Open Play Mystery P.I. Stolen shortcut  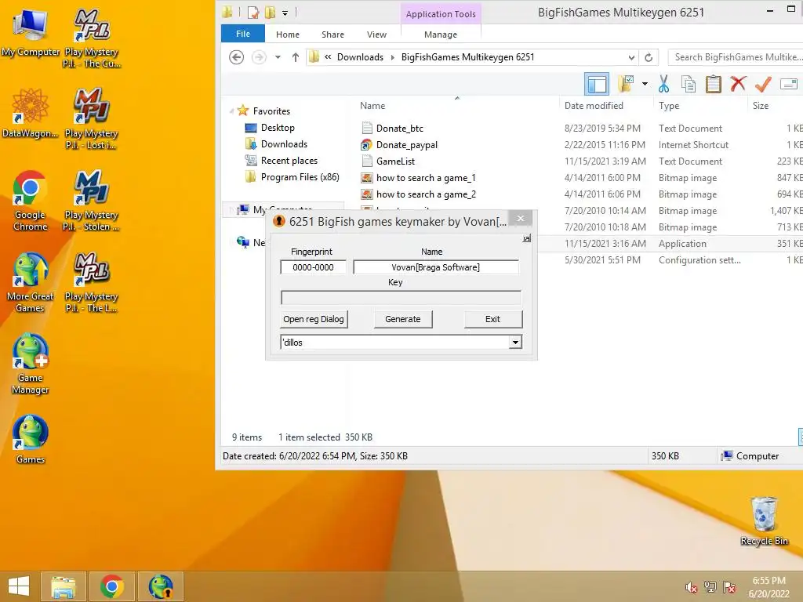92,200
